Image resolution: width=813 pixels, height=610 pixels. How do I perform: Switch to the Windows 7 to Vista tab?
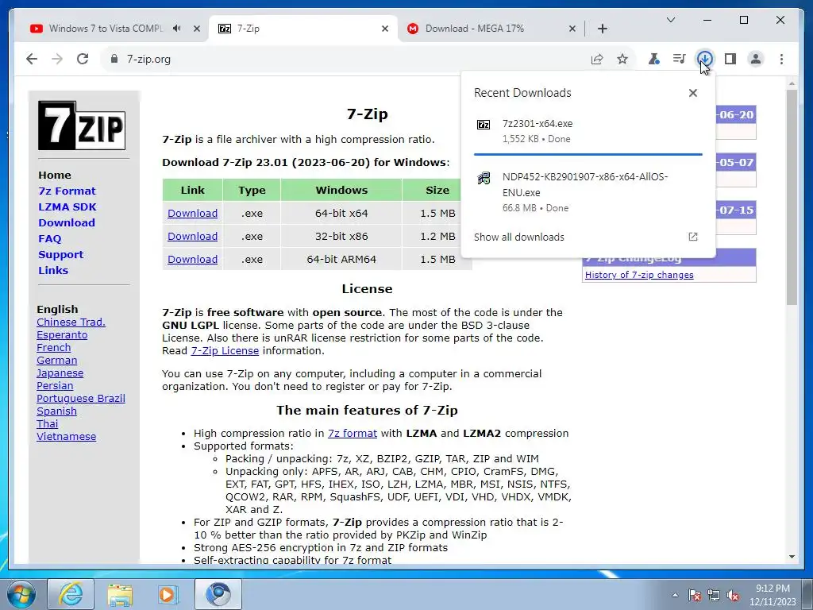point(106,29)
